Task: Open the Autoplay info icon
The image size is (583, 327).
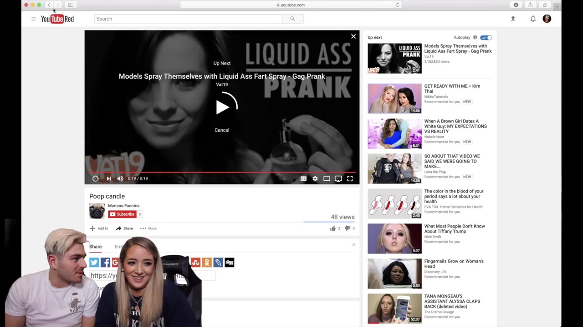Action: pyautogui.click(x=475, y=38)
